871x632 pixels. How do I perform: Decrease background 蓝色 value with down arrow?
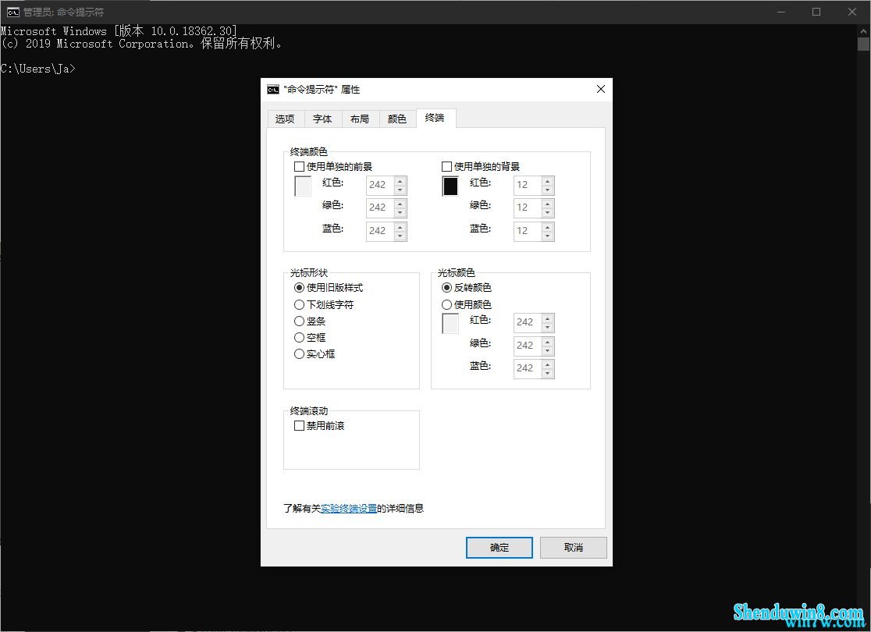tap(548, 236)
